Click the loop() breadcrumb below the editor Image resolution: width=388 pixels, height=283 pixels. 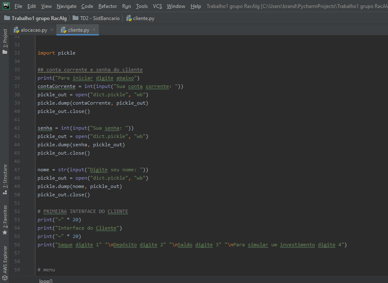46,281
